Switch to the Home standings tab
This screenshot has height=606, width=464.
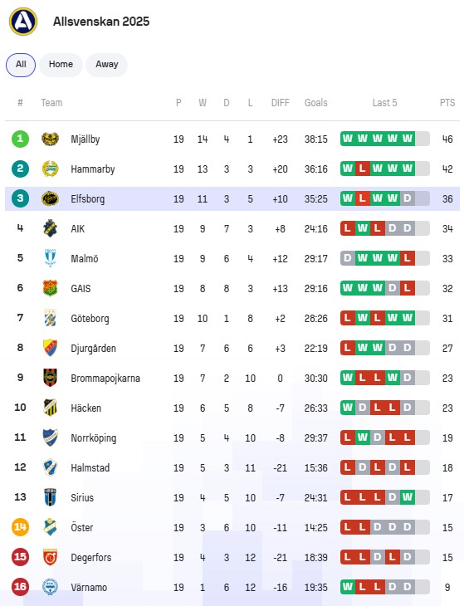coord(61,65)
